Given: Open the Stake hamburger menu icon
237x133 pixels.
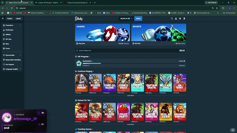Looking at the screenshot, I should tap(3, 19).
